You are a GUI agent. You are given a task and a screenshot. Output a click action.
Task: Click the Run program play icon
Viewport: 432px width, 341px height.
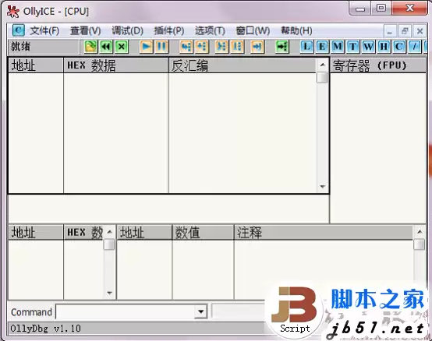pyautogui.click(x=147, y=47)
